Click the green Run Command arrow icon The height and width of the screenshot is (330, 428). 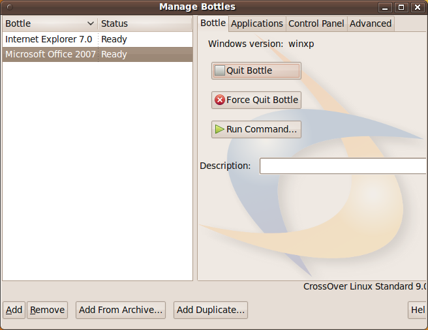point(219,129)
